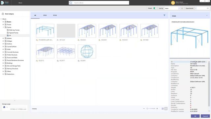The image size is (211, 119).
Task: Click the Frames folder icon
Action: pos(6,27)
